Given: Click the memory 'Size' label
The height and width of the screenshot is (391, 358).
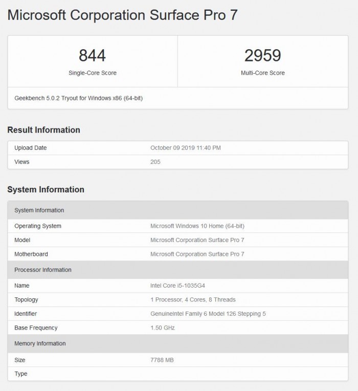Looking at the screenshot, I should [19, 360].
